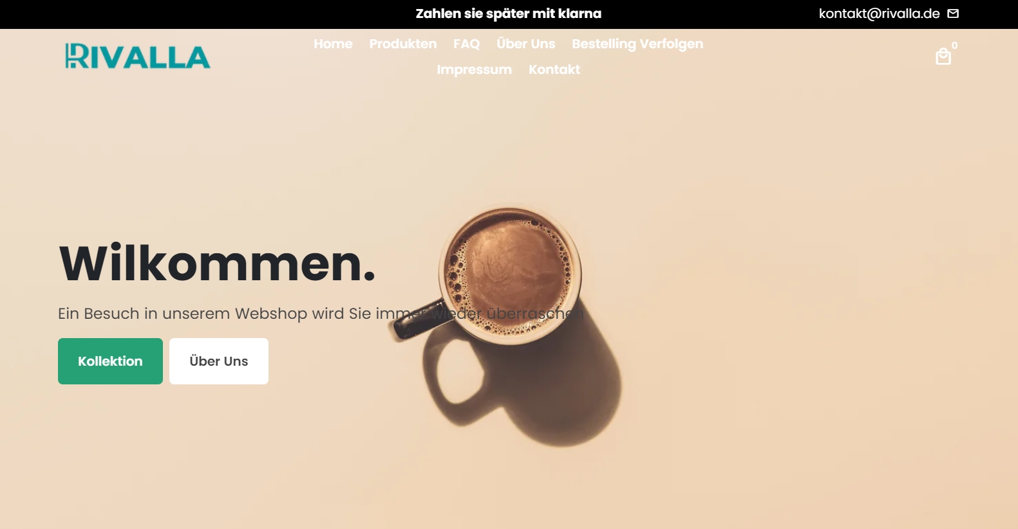Open the shopping bag cart icon
The height and width of the screenshot is (529, 1018).
[x=943, y=57]
